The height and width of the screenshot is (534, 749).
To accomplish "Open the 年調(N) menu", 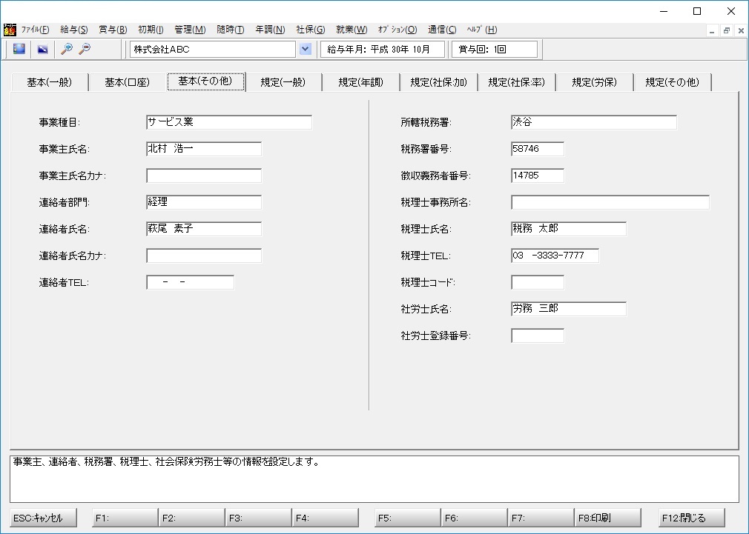I will point(270,30).
